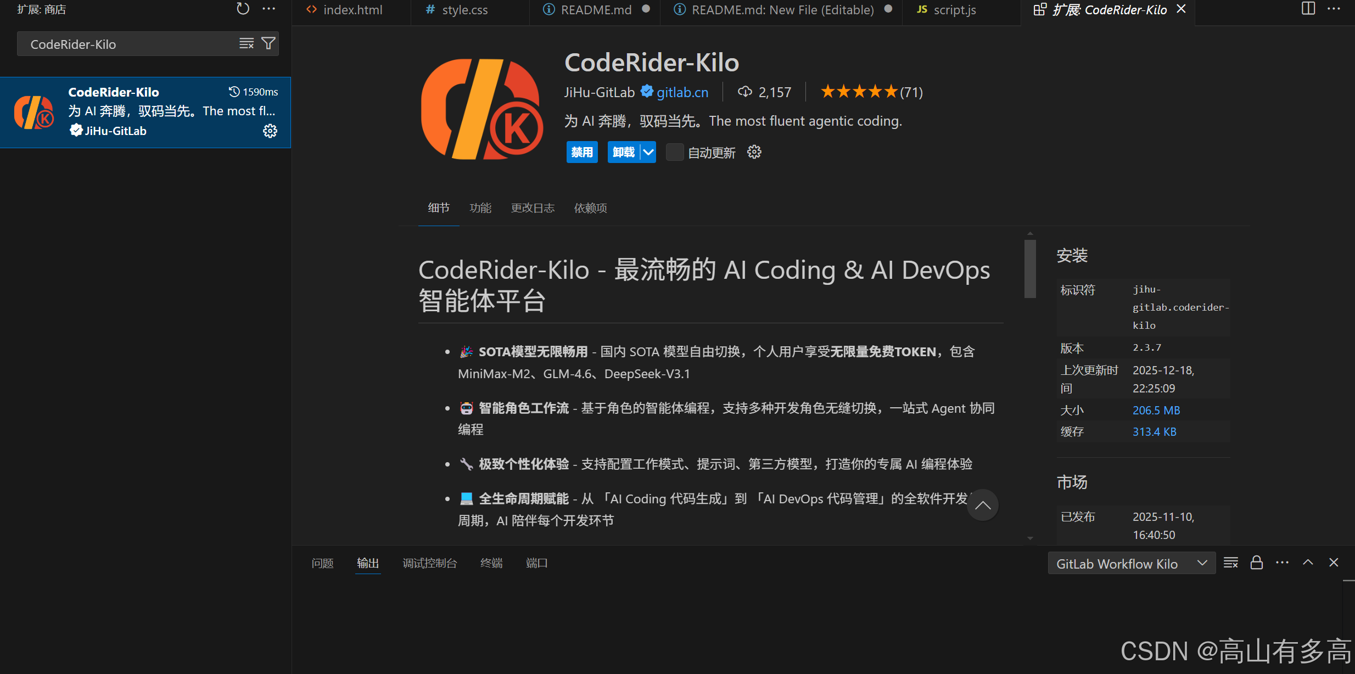Open GitLab Workflow Kilo output channel dropdown
Image resolution: width=1355 pixels, height=674 pixels.
[1132, 563]
